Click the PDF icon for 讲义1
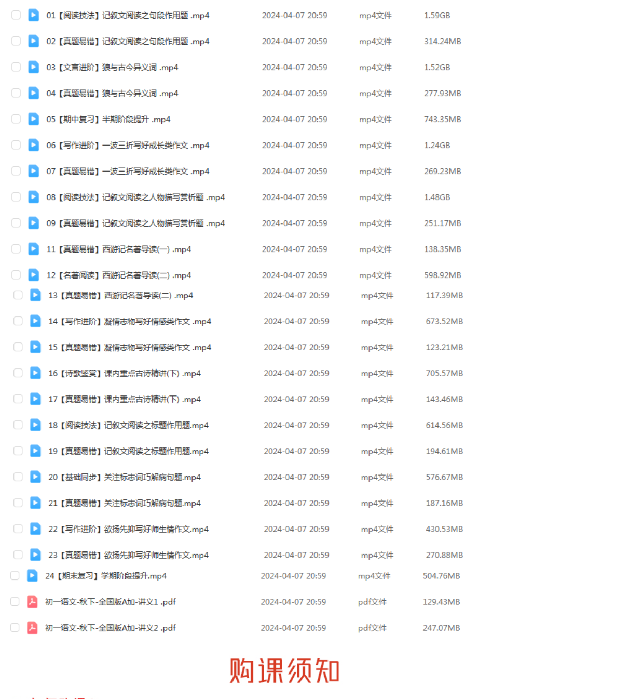Screen dimensions: 643x699 32,602
